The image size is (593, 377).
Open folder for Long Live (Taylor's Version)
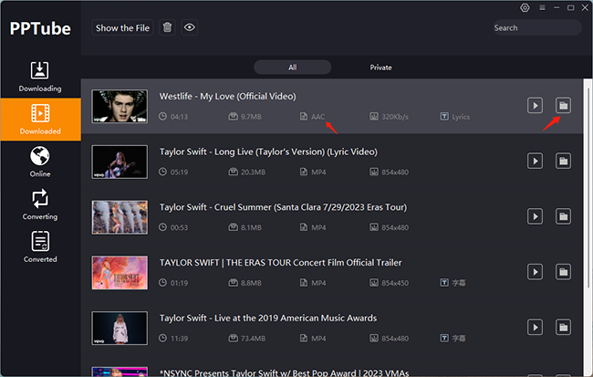coord(563,161)
